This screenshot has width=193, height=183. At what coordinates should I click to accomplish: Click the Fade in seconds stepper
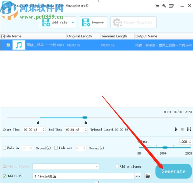click(31, 148)
